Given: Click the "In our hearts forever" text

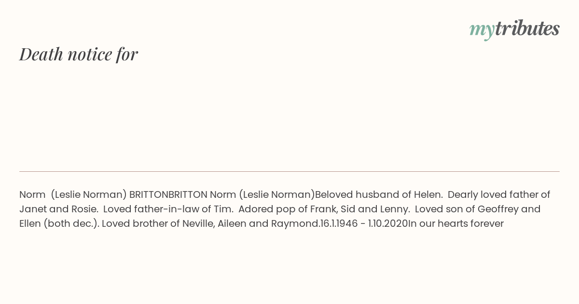Looking at the screenshot, I should click(456, 223).
